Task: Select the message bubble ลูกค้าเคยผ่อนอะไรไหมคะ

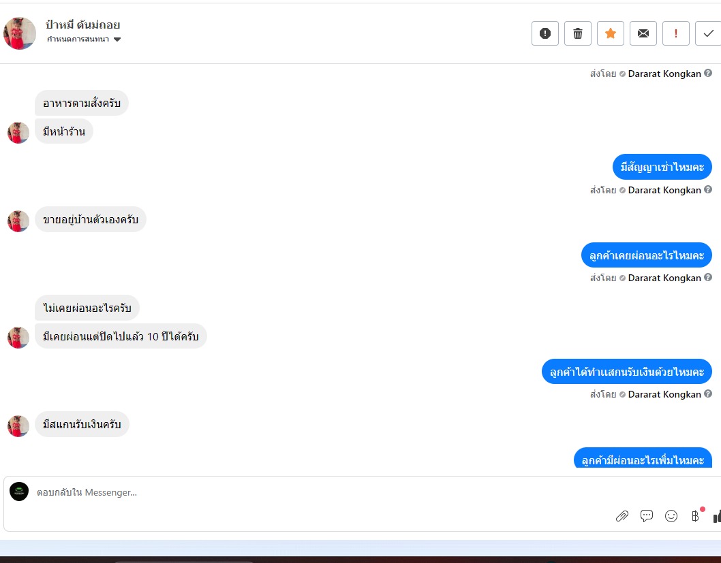Action: 647,255
